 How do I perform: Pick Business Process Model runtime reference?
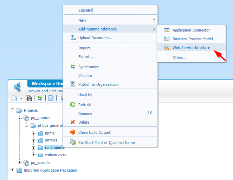(192, 39)
